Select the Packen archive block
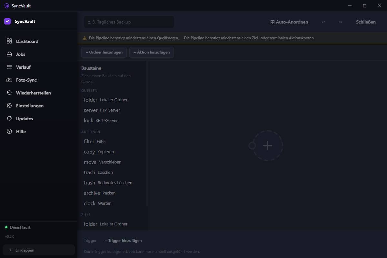Screen dimensions: 387x258 pyautogui.click(x=113, y=193)
